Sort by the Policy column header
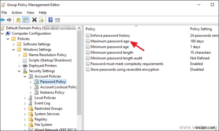 point(135,29)
